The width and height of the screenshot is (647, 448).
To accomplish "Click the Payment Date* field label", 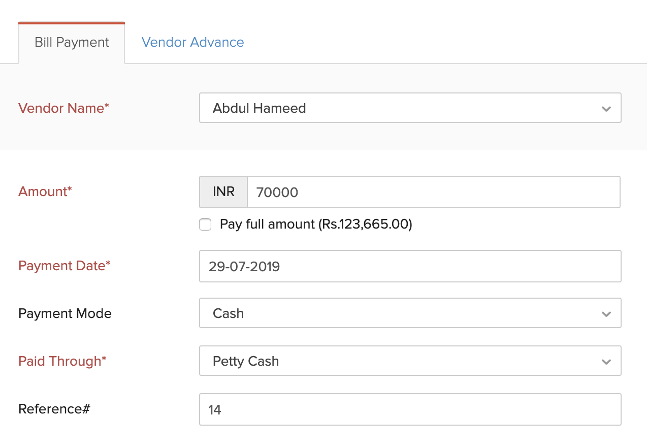I will click(x=64, y=266).
